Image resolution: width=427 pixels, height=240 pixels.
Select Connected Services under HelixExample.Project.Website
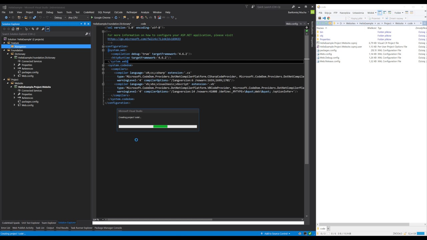pos(32,91)
